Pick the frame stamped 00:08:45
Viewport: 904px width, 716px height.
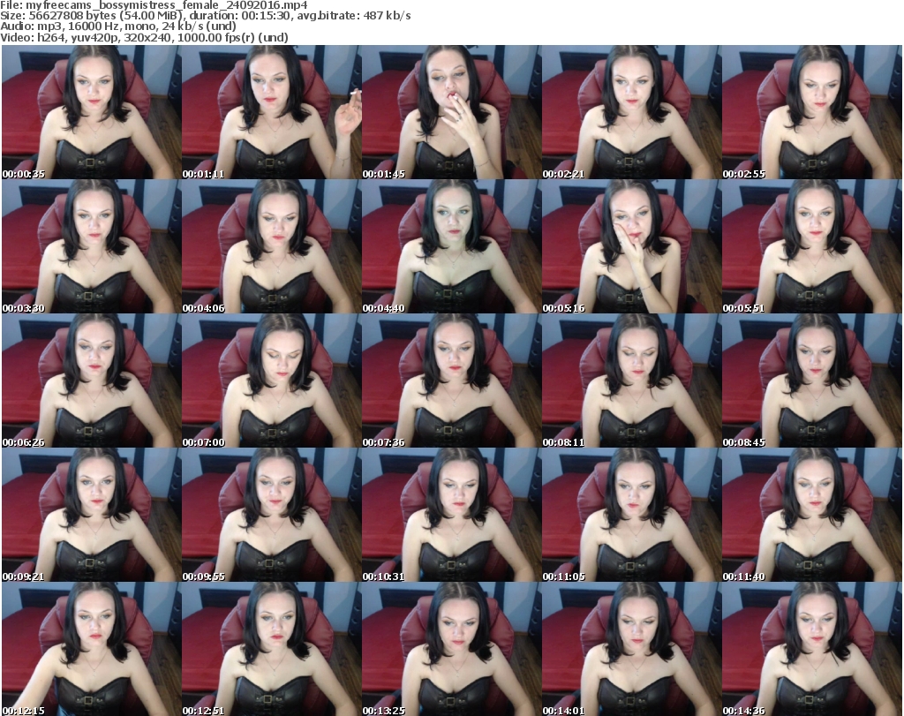click(x=812, y=381)
